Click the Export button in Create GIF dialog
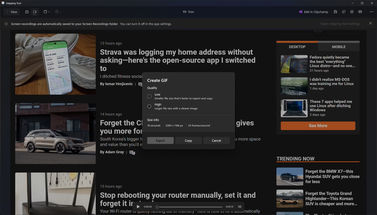This screenshot has height=215, width=377. pos(160,141)
